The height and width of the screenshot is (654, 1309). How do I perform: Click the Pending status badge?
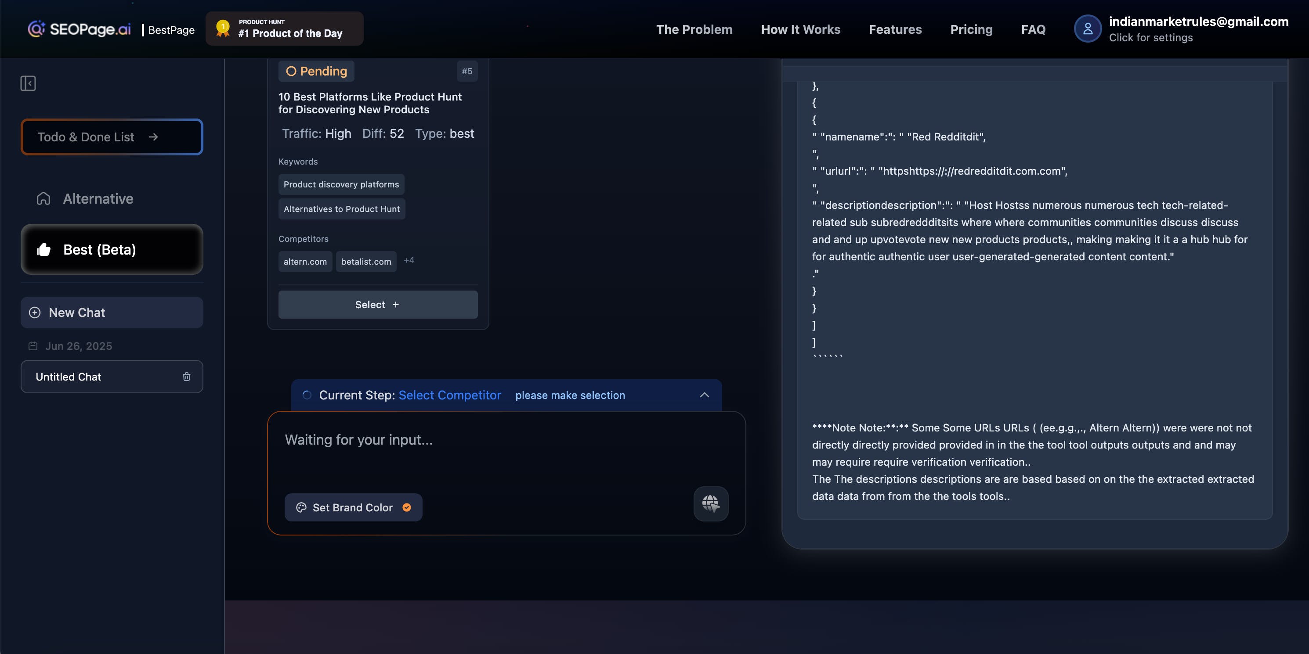pos(316,71)
